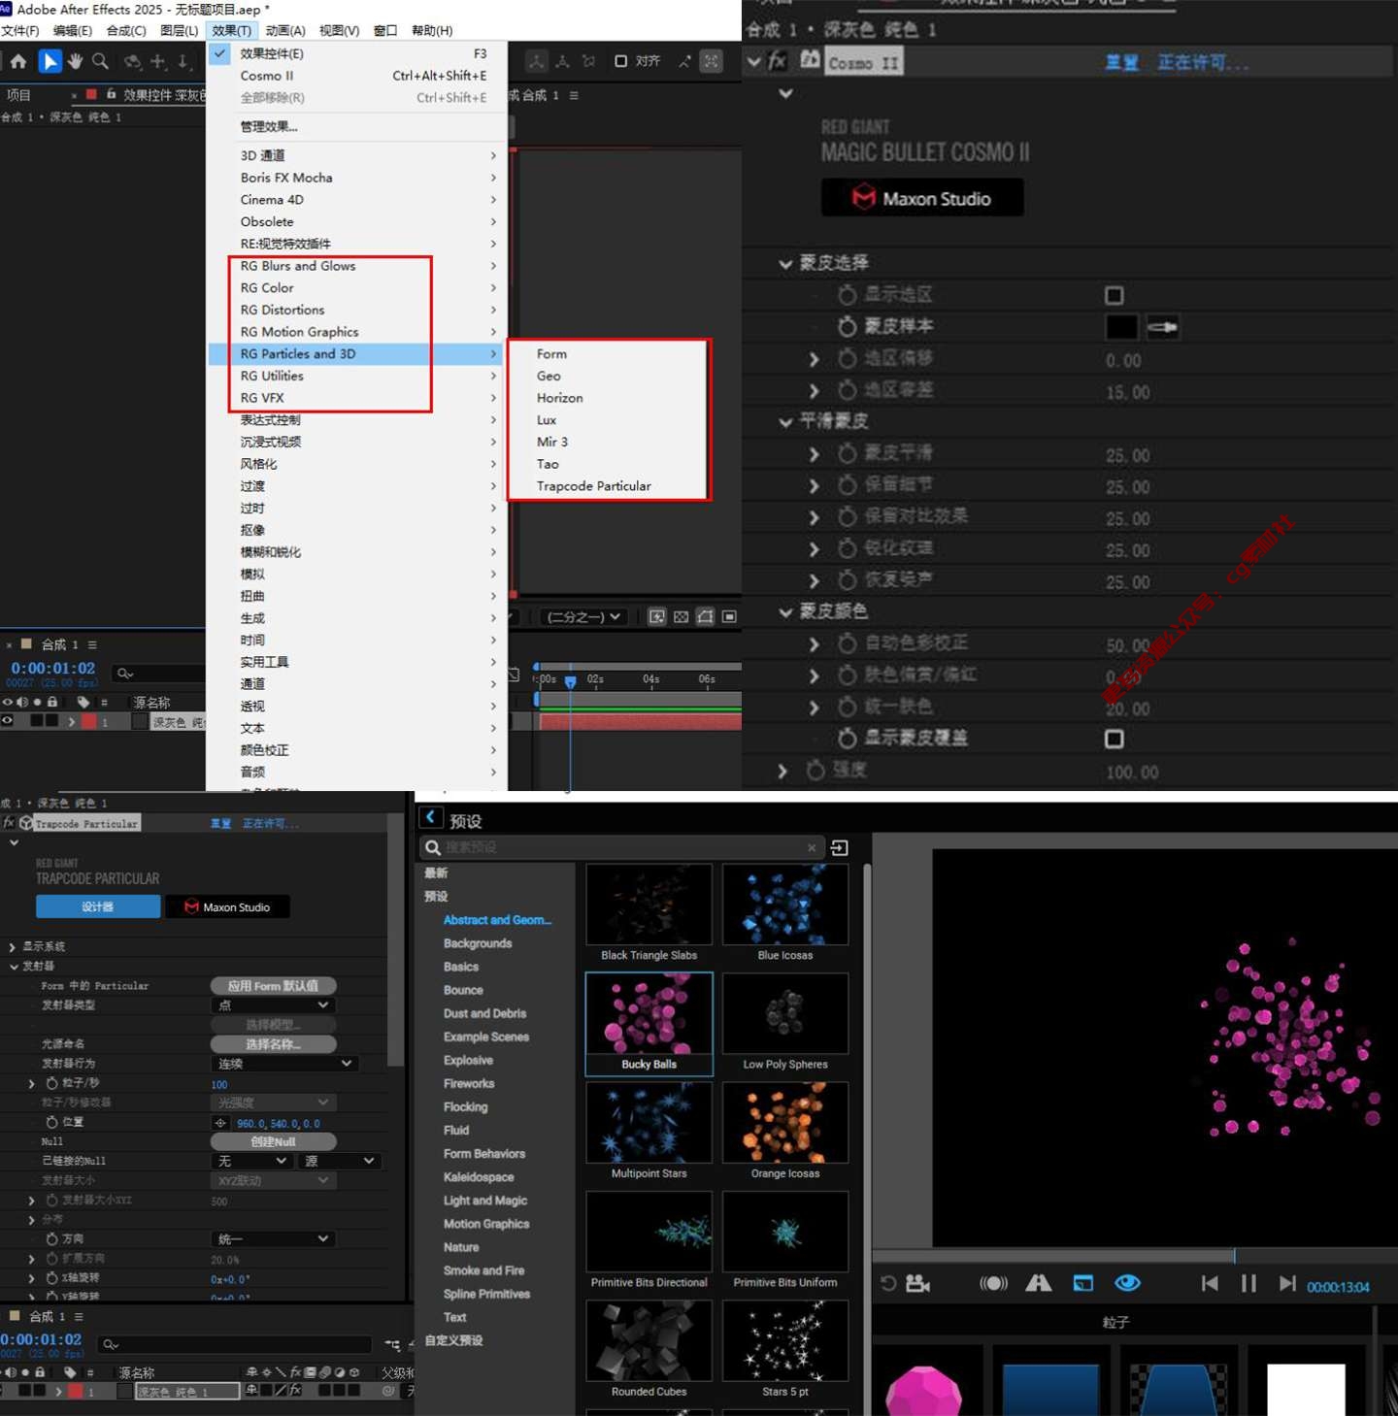Choose Trapcode Particular from the submenu
Image resolution: width=1398 pixels, height=1416 pixels.
point(594,486)
